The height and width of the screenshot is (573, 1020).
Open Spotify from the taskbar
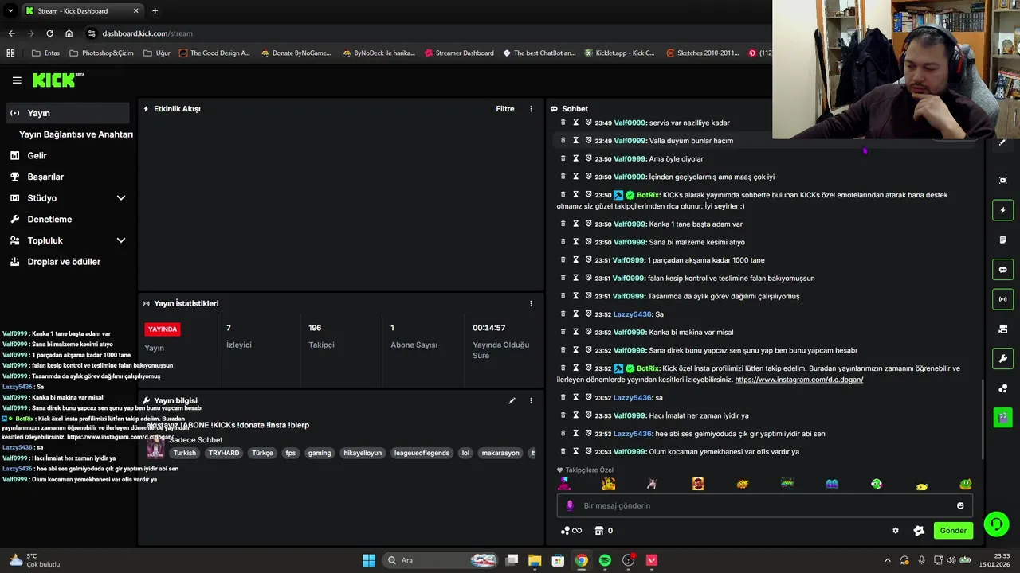605,560
